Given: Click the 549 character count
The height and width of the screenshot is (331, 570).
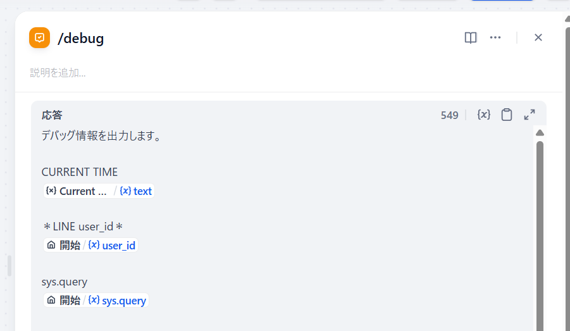Looking at the screenshot, I should [x=449, y=115].
